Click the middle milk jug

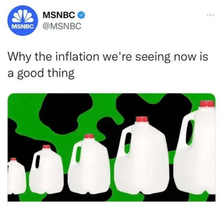tap(89, 164)
